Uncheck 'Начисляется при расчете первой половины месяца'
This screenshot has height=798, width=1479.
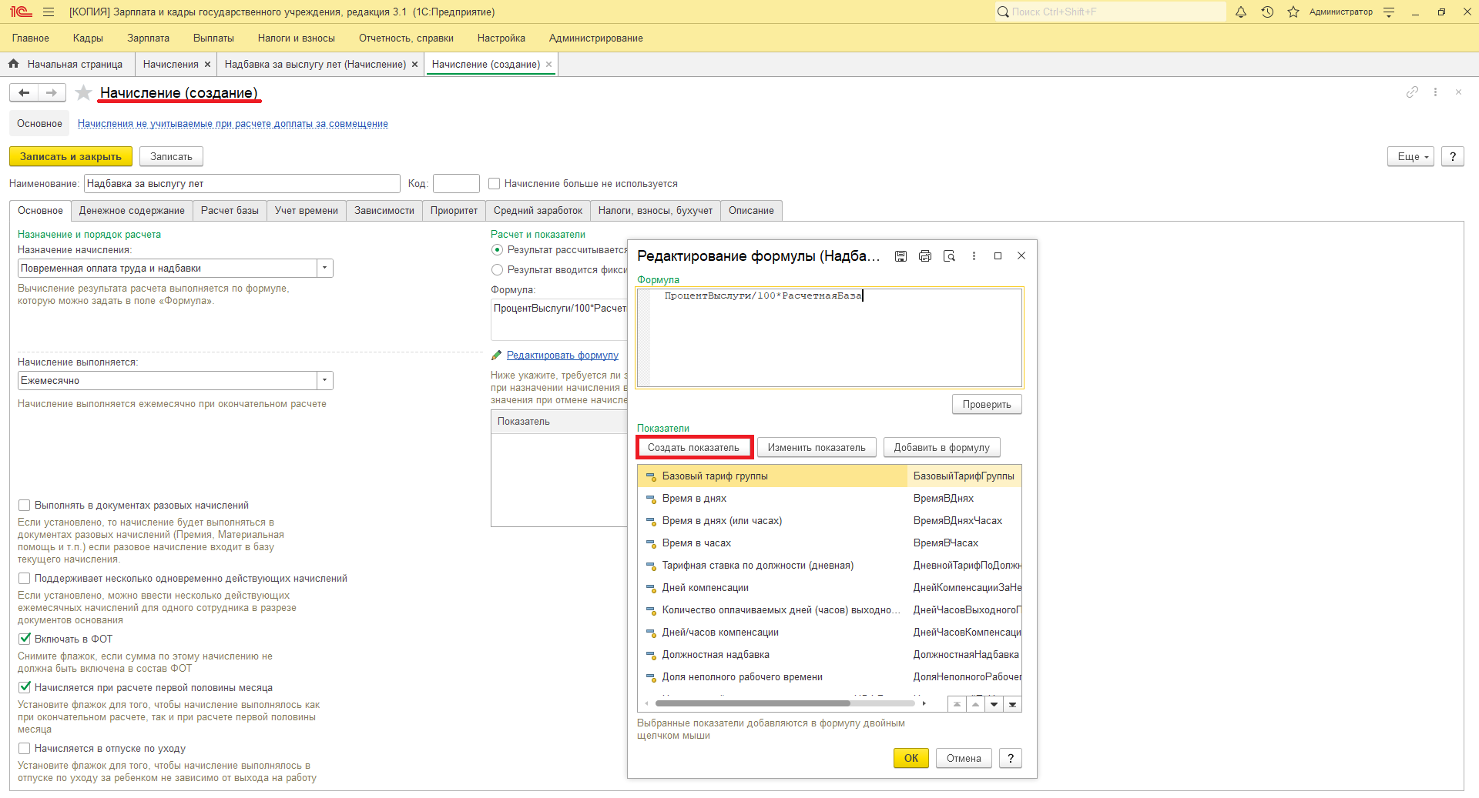[24, 688]
